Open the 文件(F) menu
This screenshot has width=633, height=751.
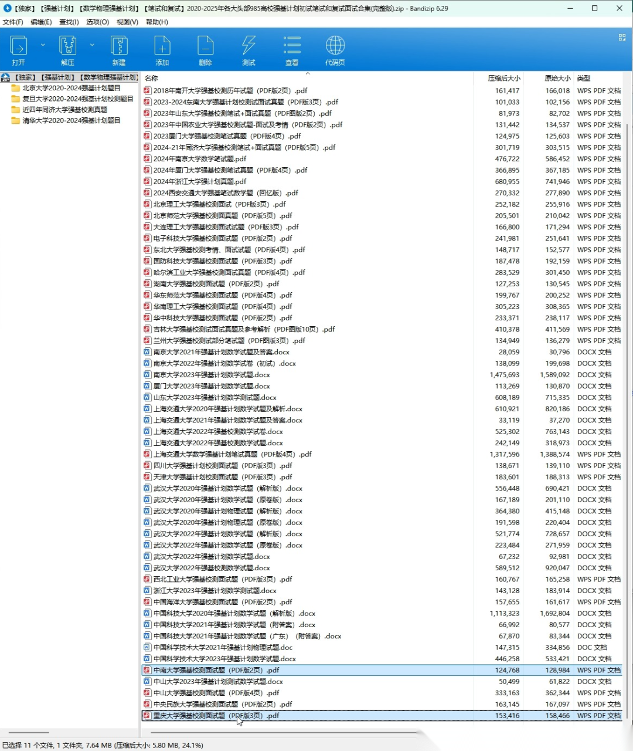13,22
